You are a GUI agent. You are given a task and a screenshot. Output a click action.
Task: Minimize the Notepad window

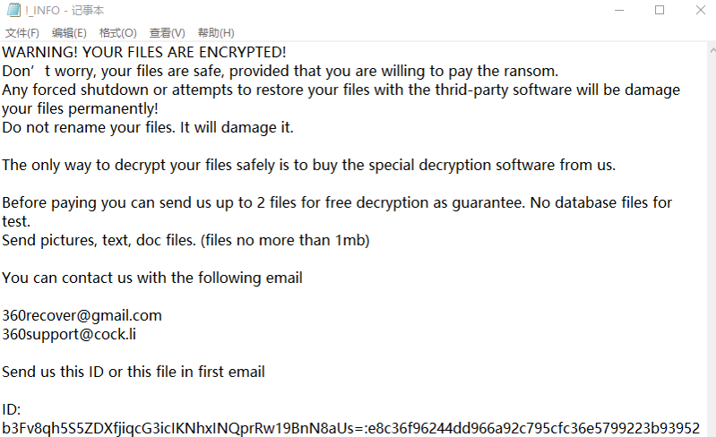[x=617, y=10]
